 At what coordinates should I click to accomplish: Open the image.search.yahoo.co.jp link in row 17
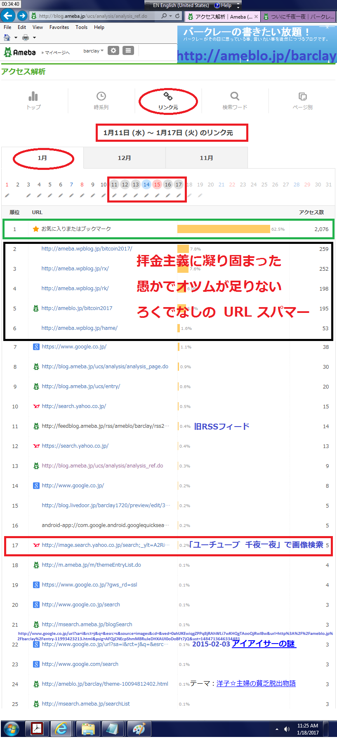pyautogui.click(x=105, y=545)
